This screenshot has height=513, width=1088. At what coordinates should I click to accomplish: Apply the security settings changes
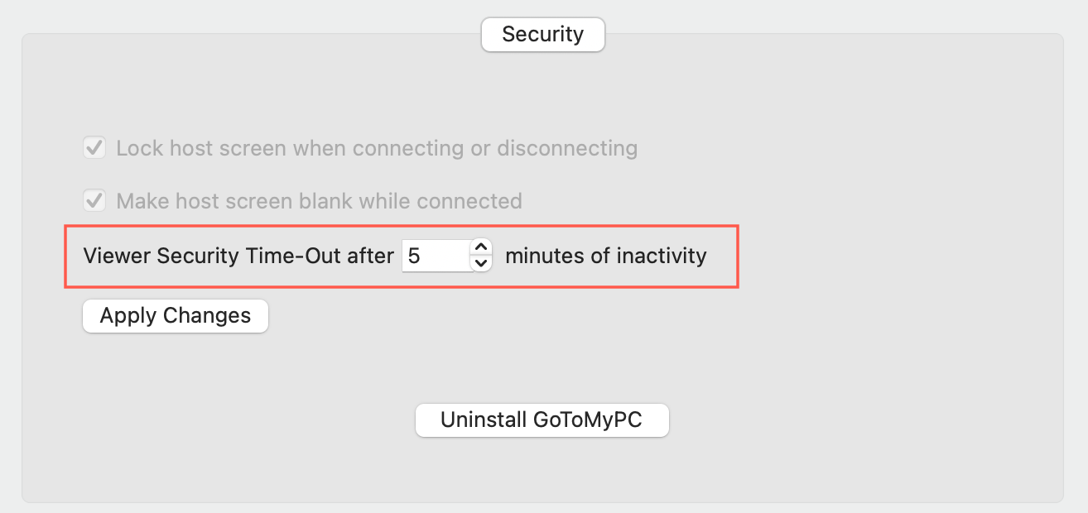tap(175, 315)
